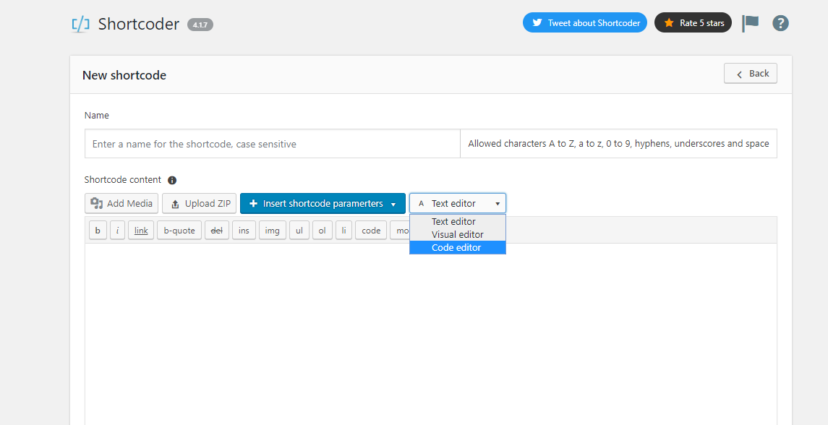Image resolution: width=828 pixels, height=425 pixels.
Task: Click the Shortcoder logo icon
Action: click(x=80, y=24)
